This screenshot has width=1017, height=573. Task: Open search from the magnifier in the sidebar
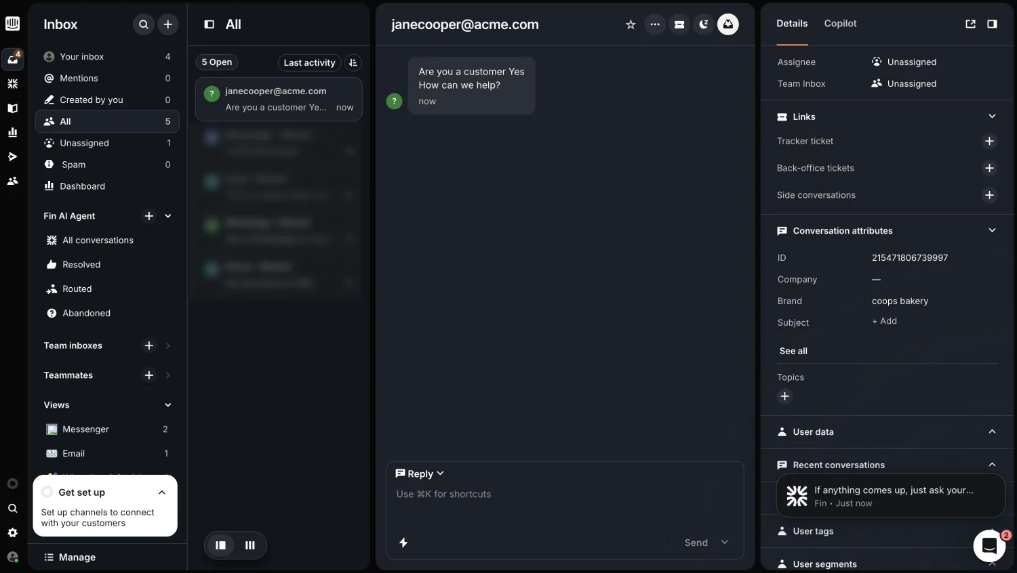(x=143, y=24)
